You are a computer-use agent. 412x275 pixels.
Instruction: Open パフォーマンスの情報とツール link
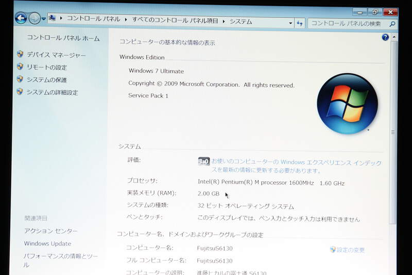[61, 260]
